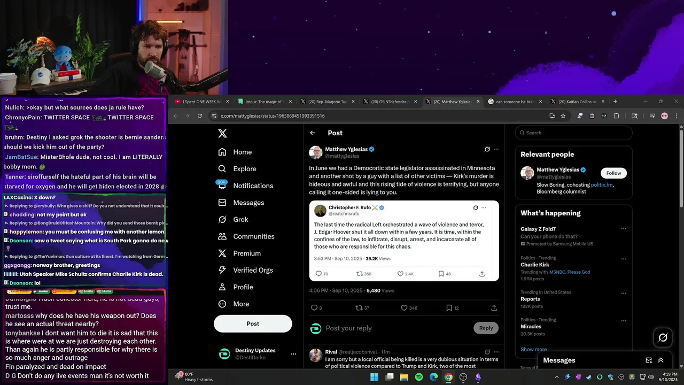Viewport: 684px width, 385px height.
Task: Open more options on Matthew Yglesias post
Action: tap(496, 149)
